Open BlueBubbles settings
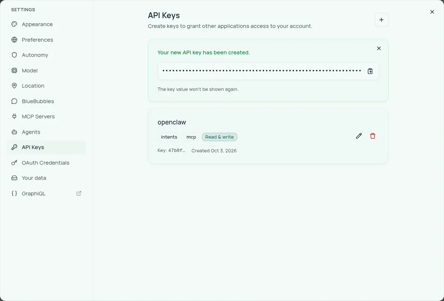This screenshot has height=301, width=444. coord(47,101)
